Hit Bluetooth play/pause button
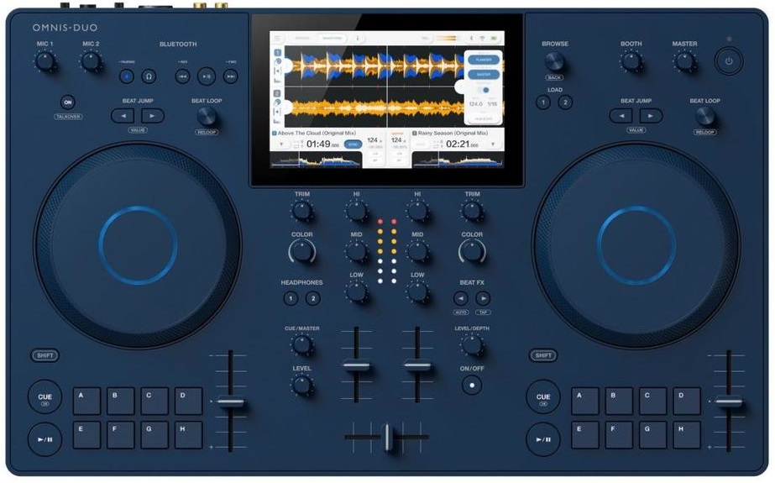This screenshot has height=483, width=775. pos(207,76)
